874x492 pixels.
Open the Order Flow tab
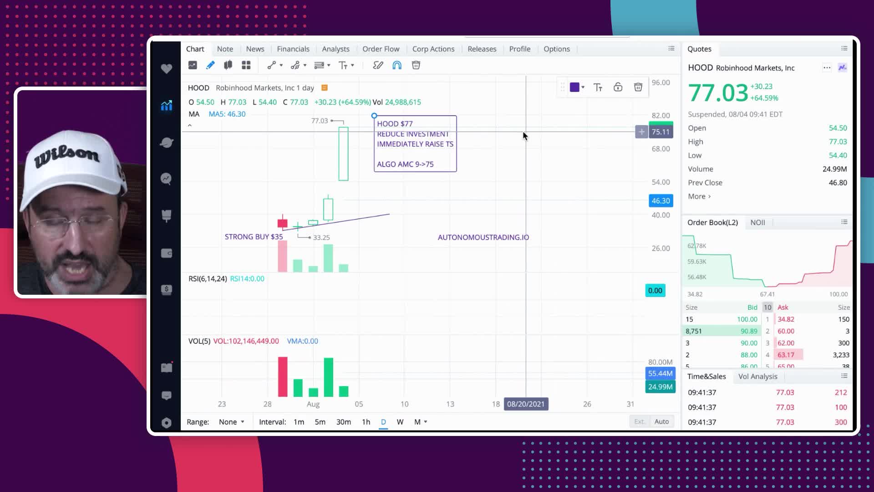click(x=381, y=49)
